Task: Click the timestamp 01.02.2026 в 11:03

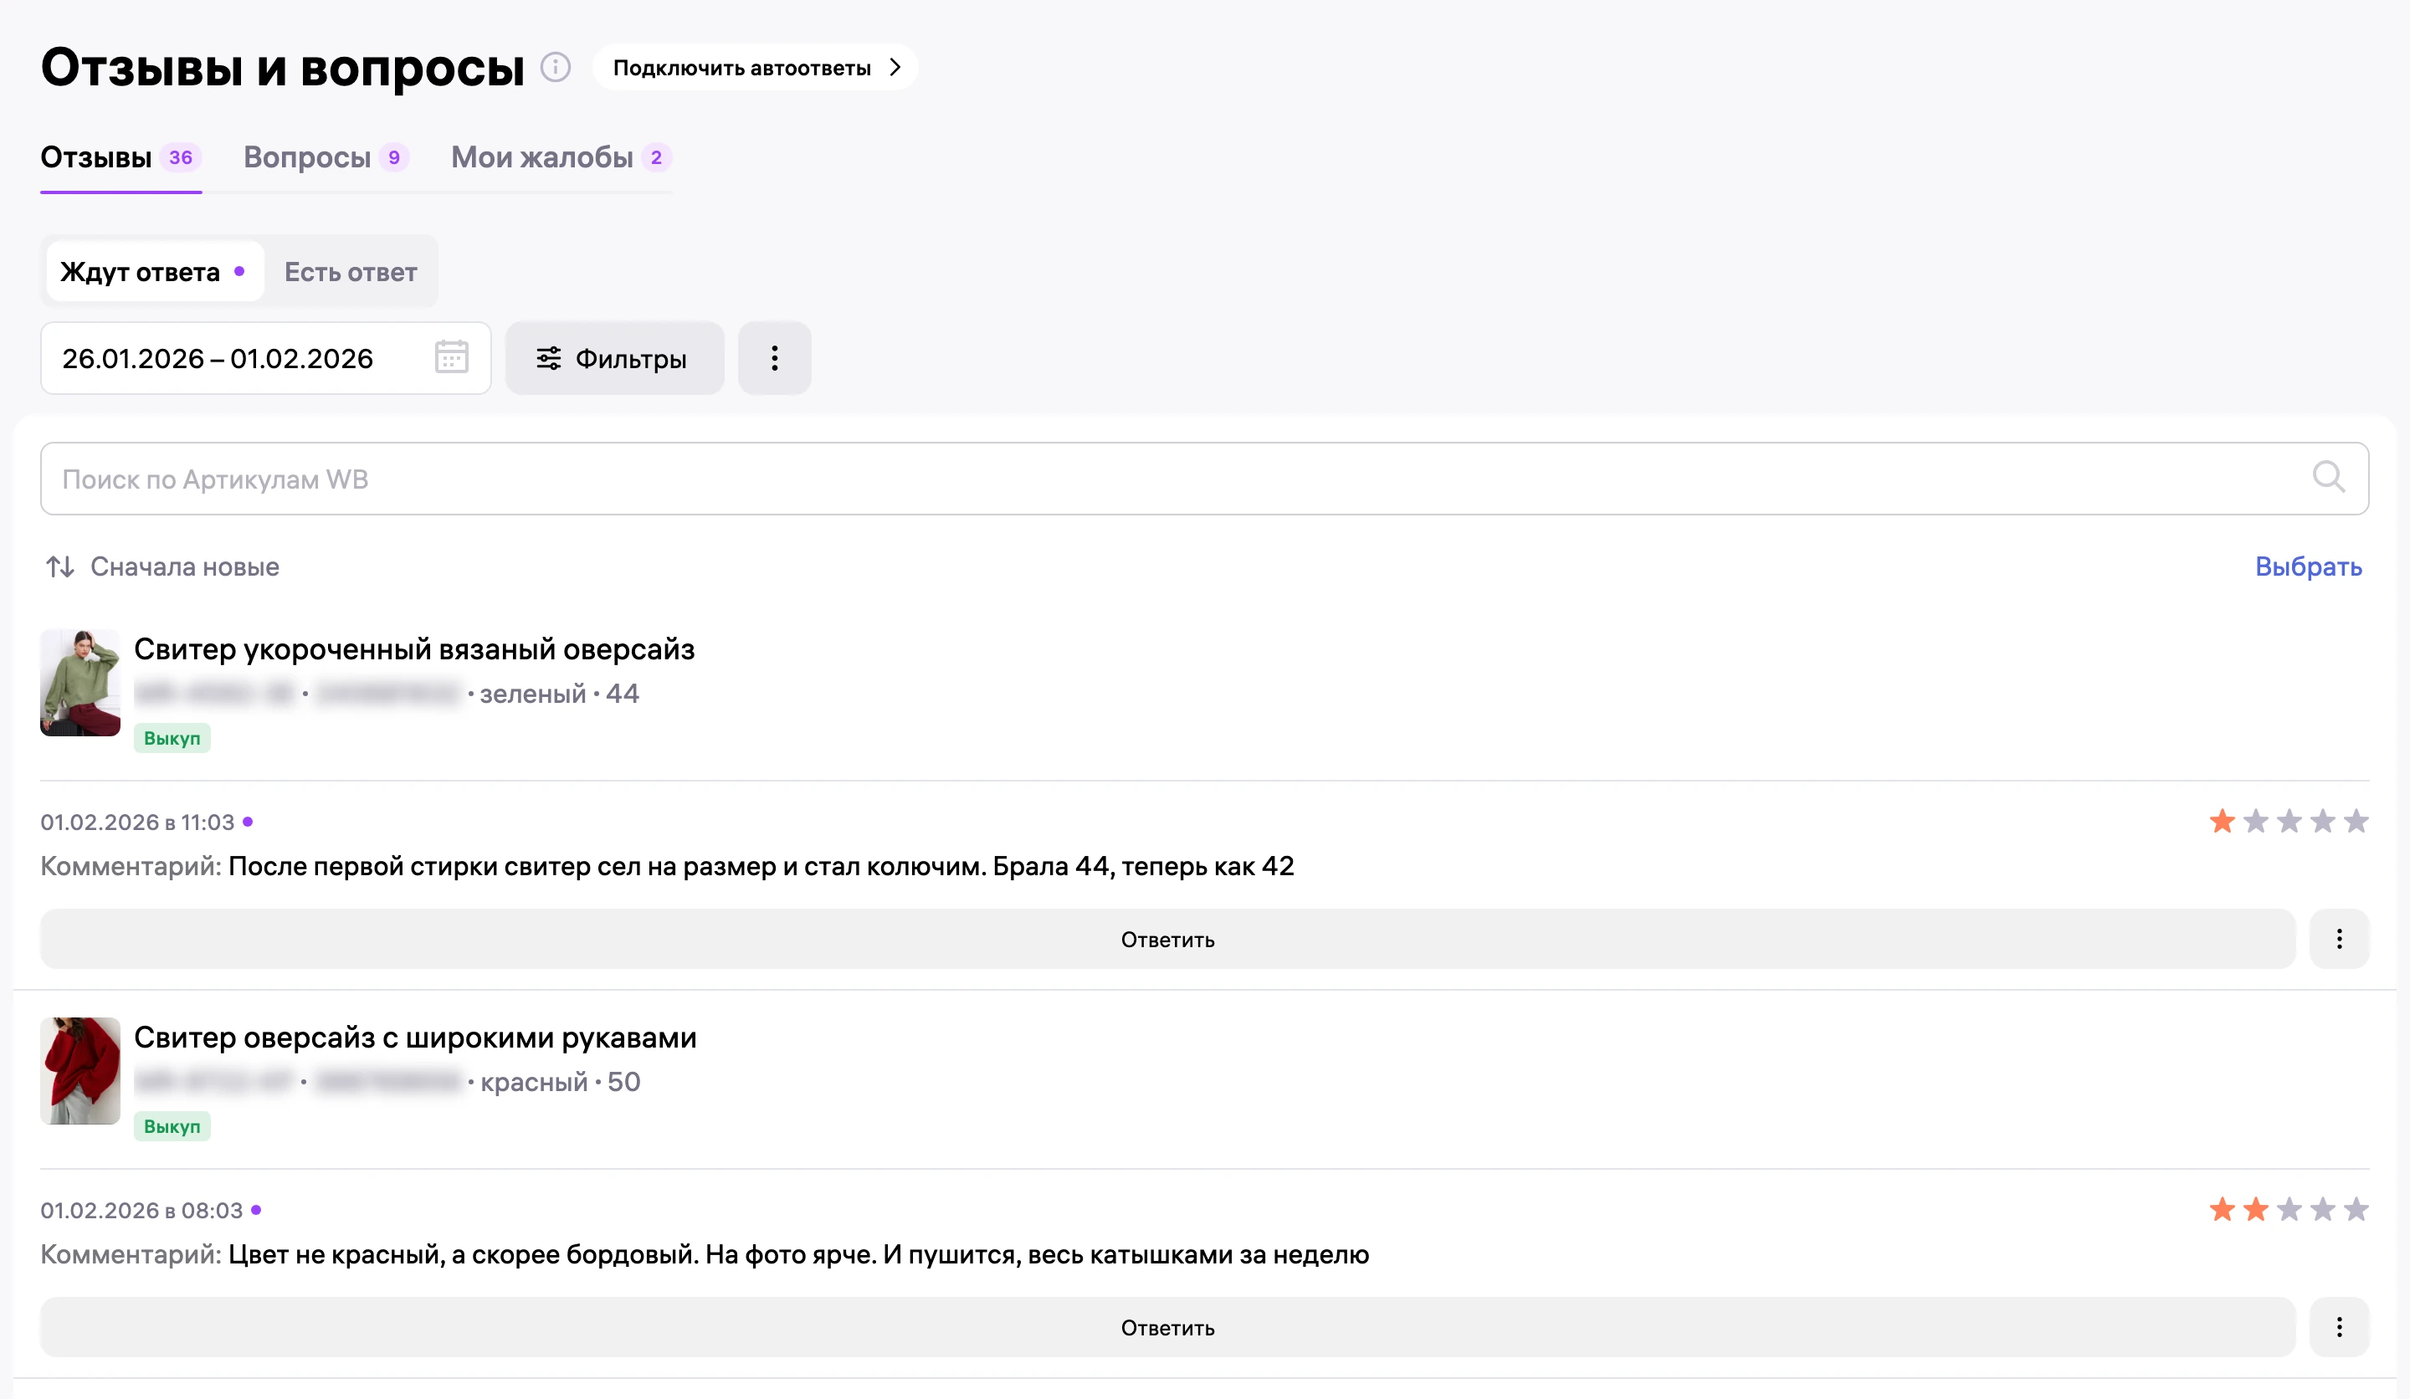Action: [138, 822]
